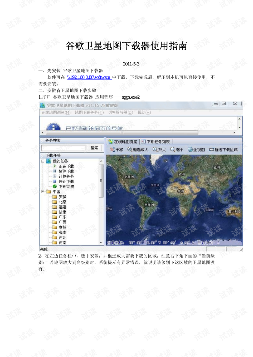Select the 广西 folder
The image size is (253, 357).
[59, 222]
